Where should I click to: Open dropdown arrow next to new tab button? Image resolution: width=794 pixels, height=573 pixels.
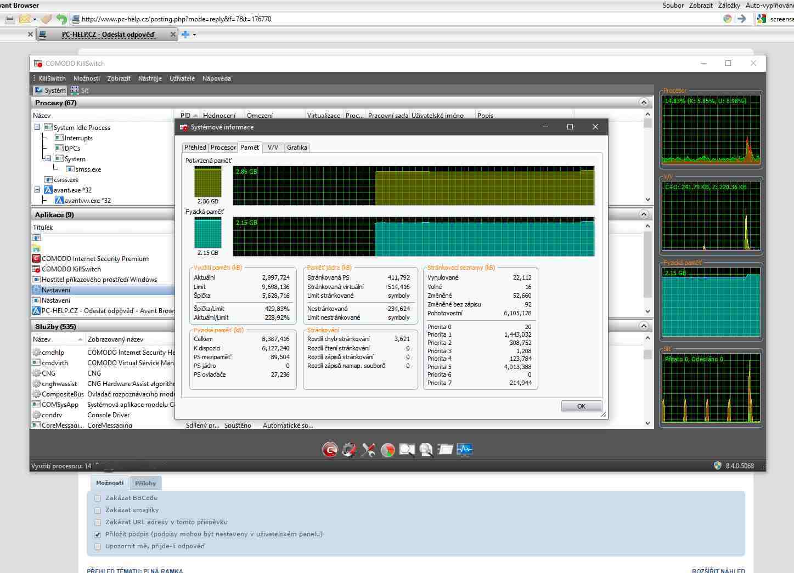click(194, 35)
